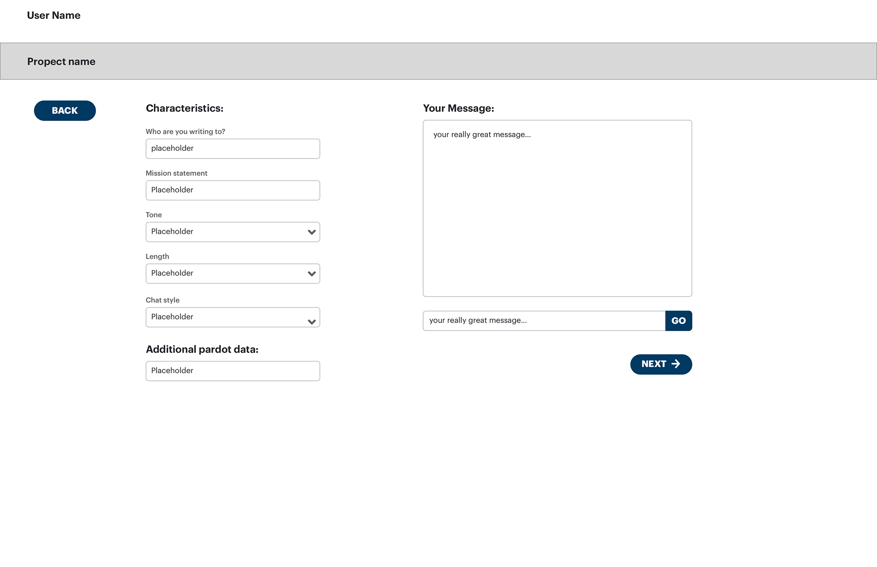877x567 pixels.
Task: Click the 'Propect name' header text
Action: click(61, 62)
